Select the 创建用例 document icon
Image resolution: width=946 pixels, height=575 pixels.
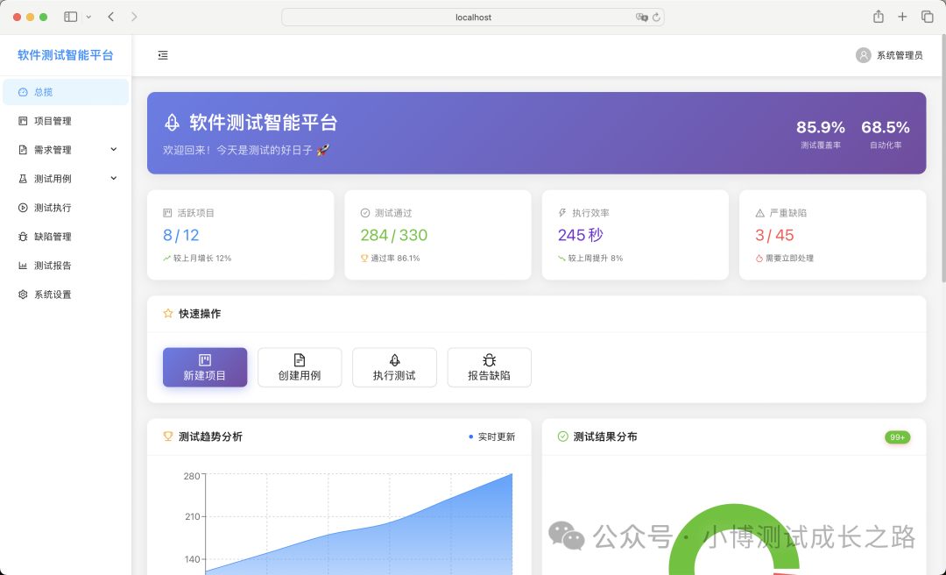click(x=300, y=360)
